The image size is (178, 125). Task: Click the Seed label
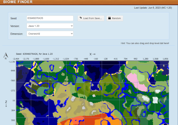pyautogui.click(x=14, y=18)
